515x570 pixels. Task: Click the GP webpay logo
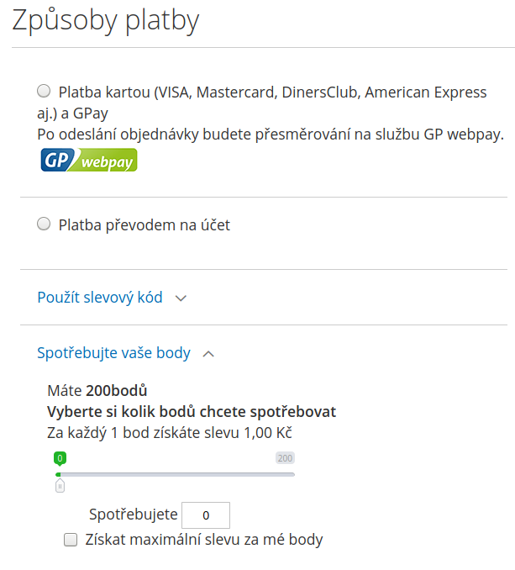coord(88,160)
